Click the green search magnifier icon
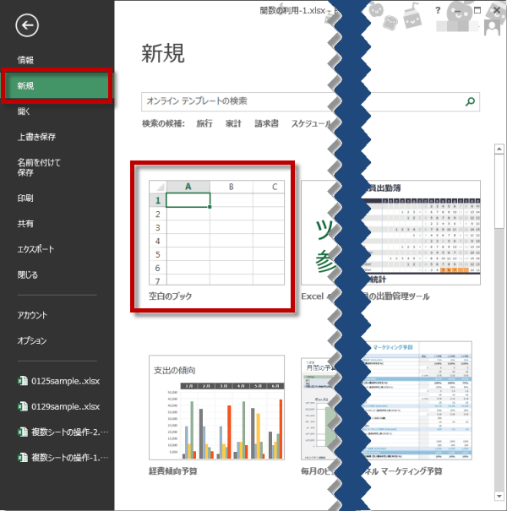This screenshot has height=511, width=507. point(470,101)
